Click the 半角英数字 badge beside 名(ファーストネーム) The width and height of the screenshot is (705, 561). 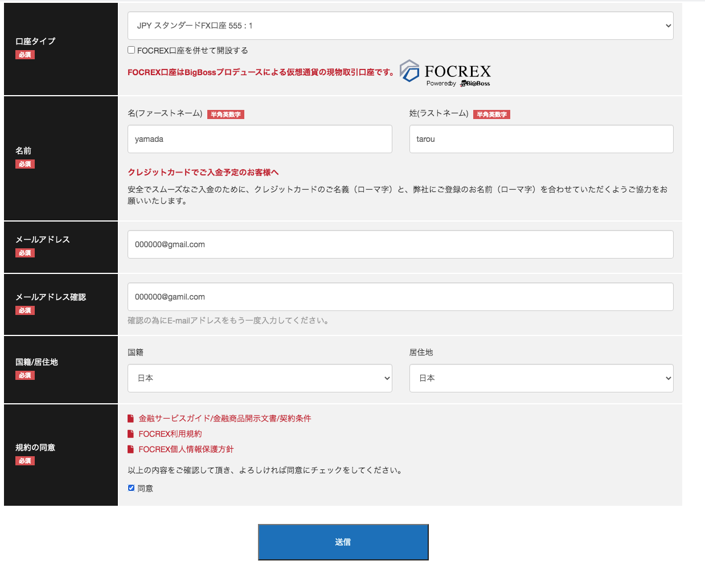point(226,114)
